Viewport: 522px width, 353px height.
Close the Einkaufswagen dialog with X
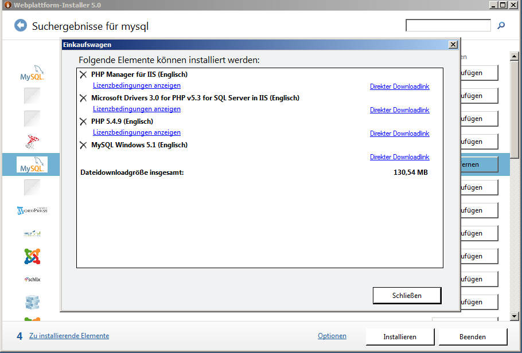(x=453, y=45)
